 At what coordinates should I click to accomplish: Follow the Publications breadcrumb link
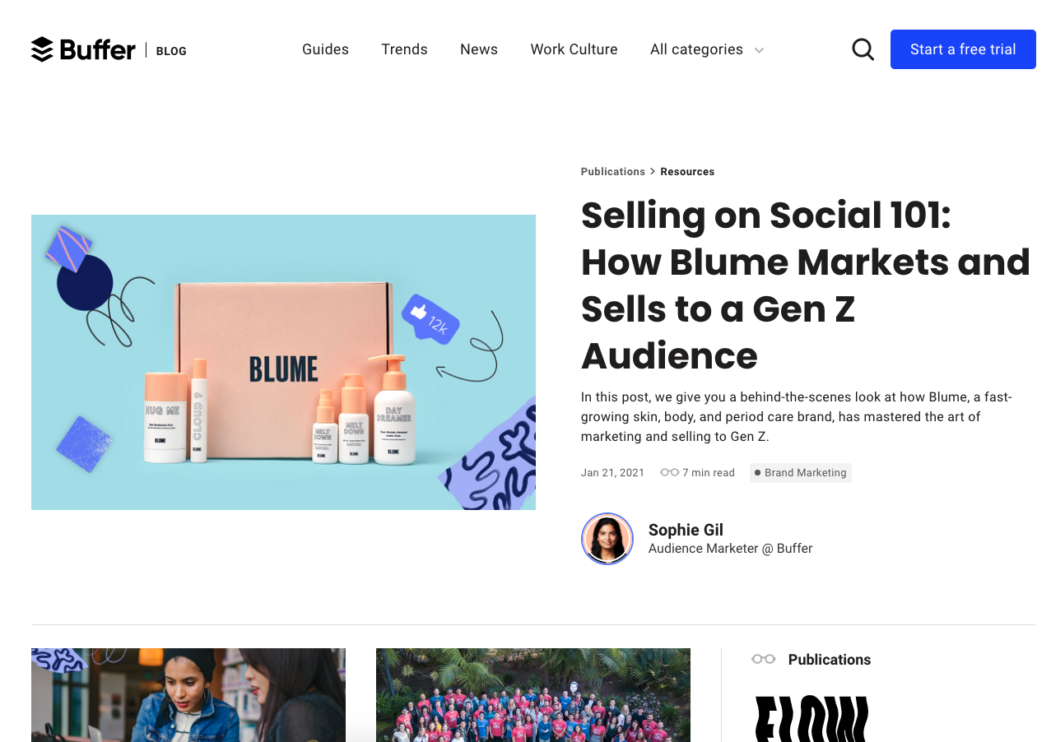pos(613,171)
